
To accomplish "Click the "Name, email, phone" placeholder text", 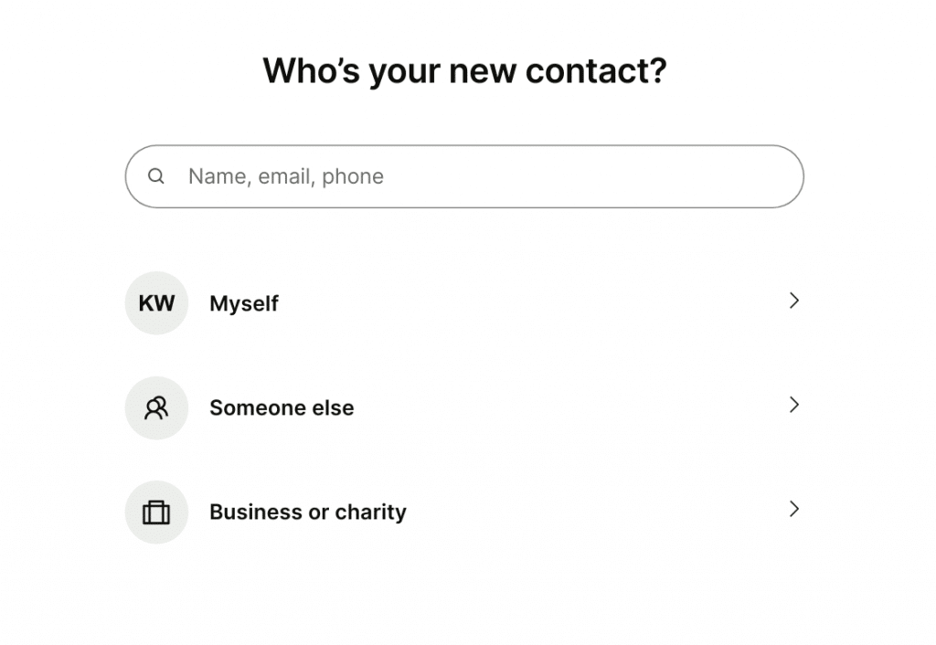I will pyautogui.click(x=286, y=176).
